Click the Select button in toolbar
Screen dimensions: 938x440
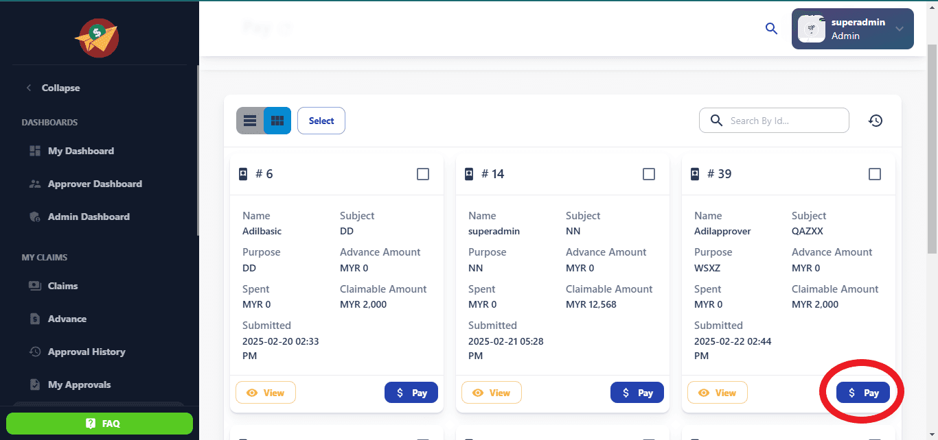click(321, 121)
